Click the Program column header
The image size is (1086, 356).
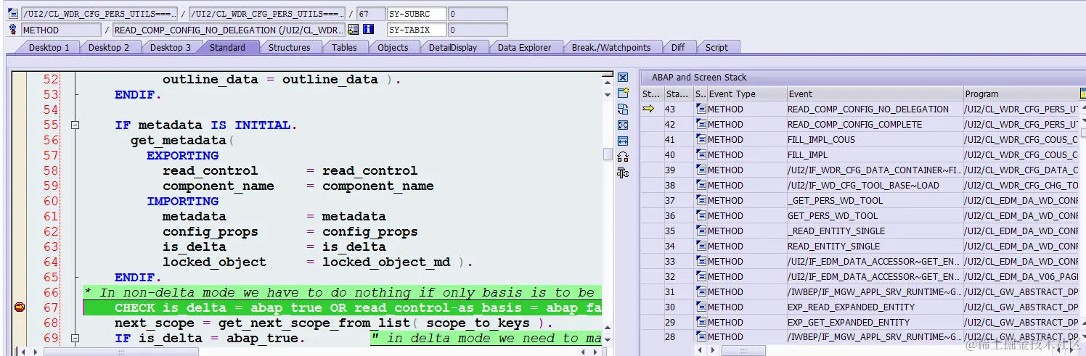[1020, 94]
